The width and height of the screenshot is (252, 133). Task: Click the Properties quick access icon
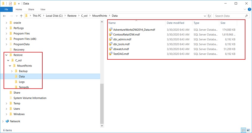pyautogui.click(x=10, y=4)
